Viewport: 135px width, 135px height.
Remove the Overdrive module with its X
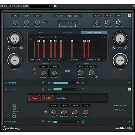(x=53, y=96)
